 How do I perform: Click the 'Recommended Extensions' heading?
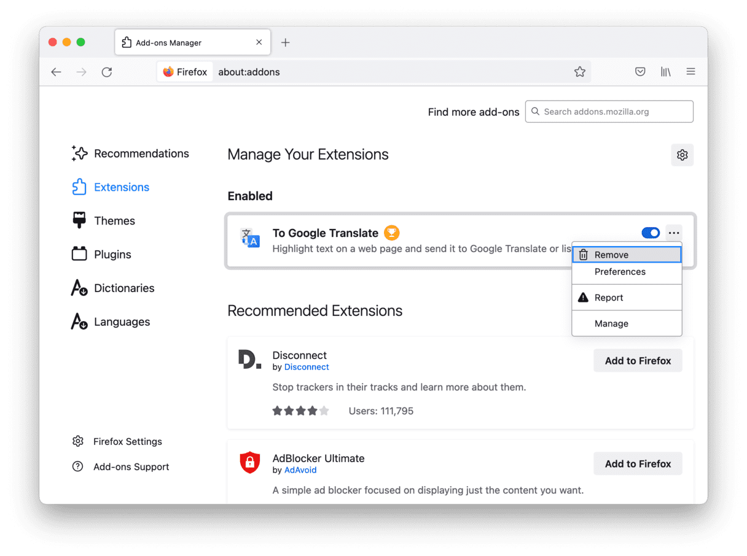point(315,311)
